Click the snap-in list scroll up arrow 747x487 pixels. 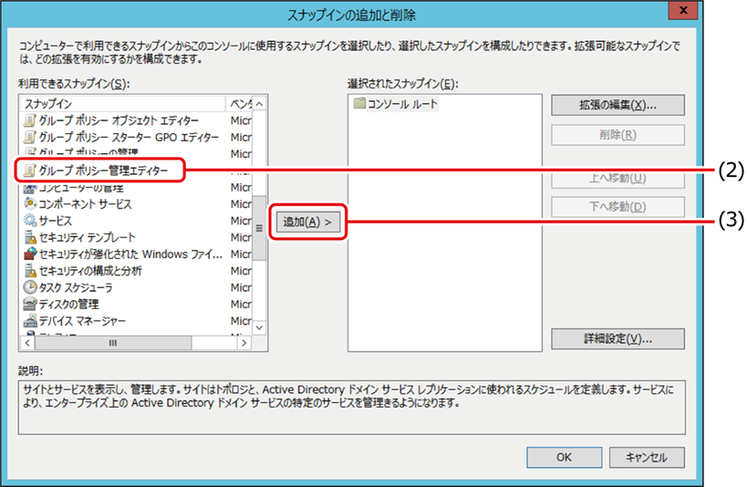259,104
